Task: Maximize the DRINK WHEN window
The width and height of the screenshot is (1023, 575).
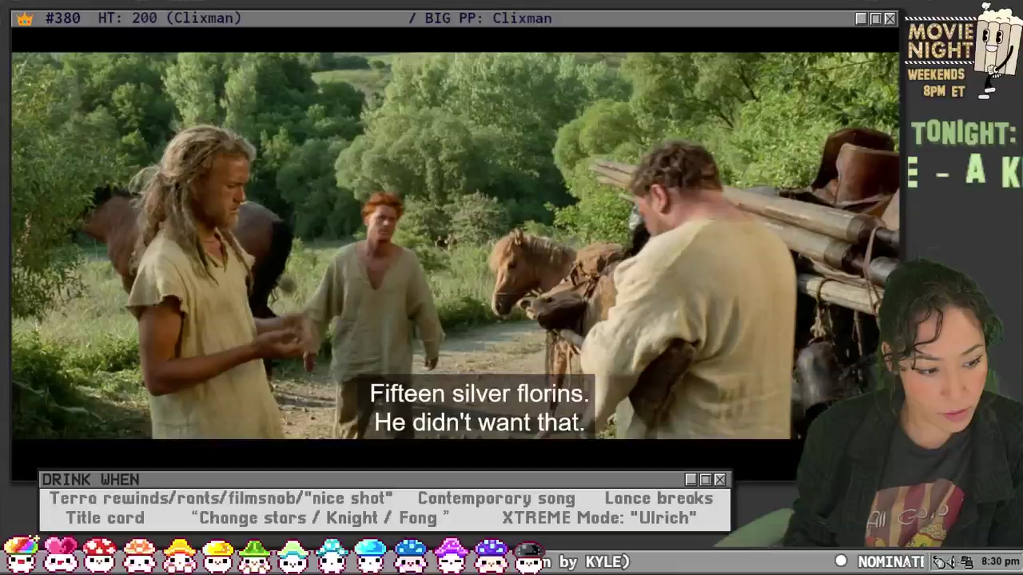Action: click(705, 480)
